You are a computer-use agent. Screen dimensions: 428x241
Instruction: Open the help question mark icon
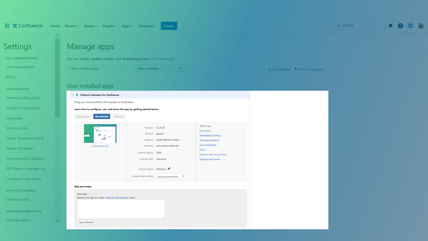pyautogui.click(x=400, y=26)
